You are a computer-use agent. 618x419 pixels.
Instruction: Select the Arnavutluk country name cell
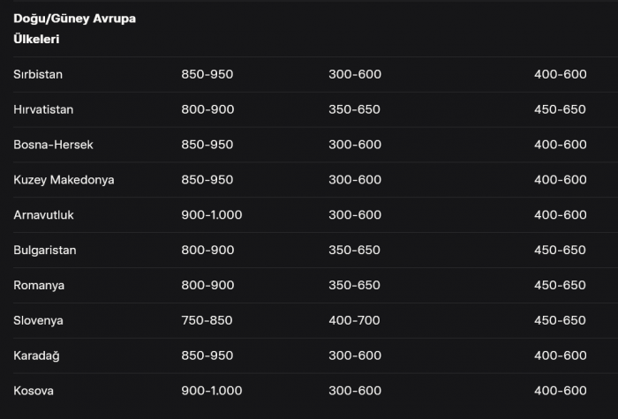click(45, 215)
